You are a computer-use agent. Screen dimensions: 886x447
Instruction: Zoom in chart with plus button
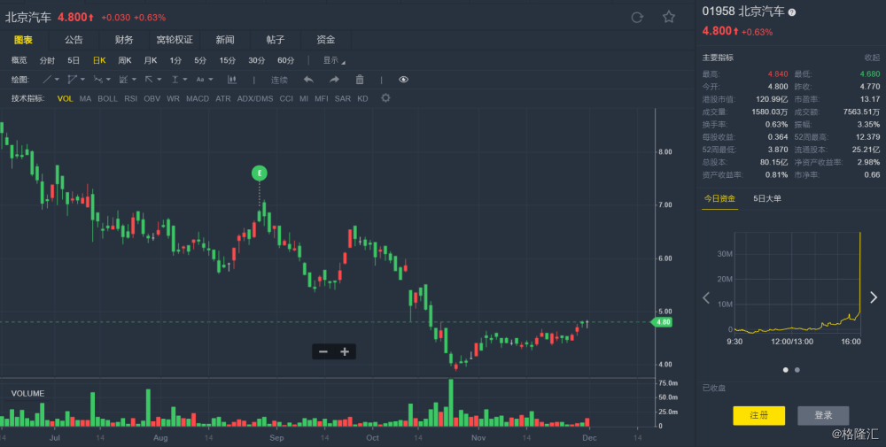(x=345, y=352)
